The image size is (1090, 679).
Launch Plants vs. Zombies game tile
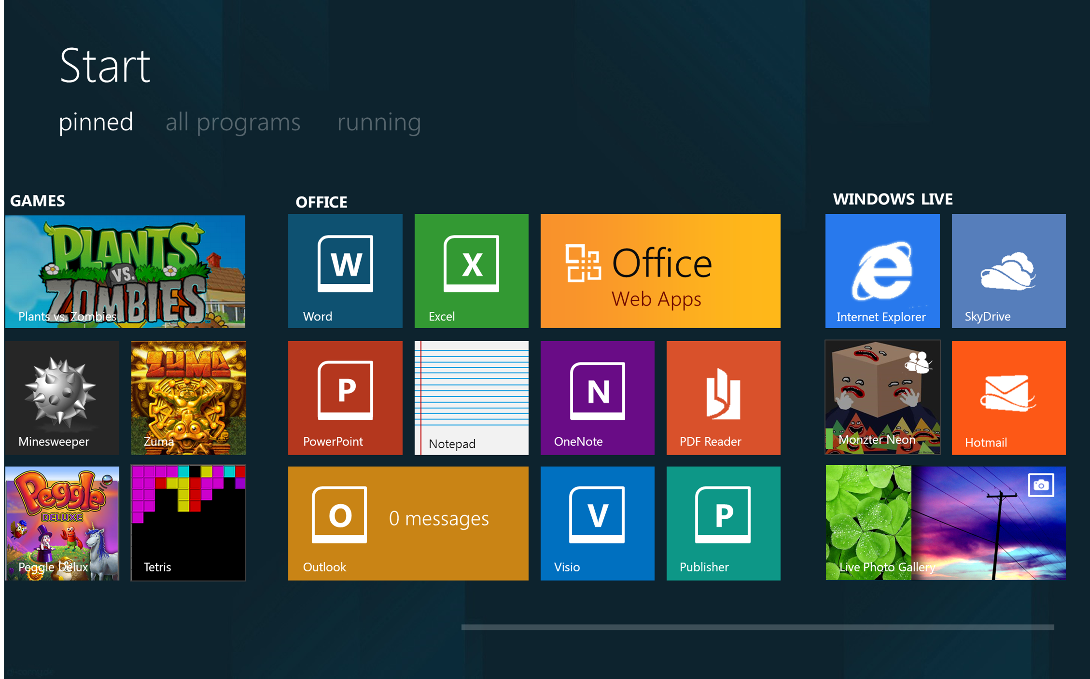pyautogui.click(x=125, y=272)
